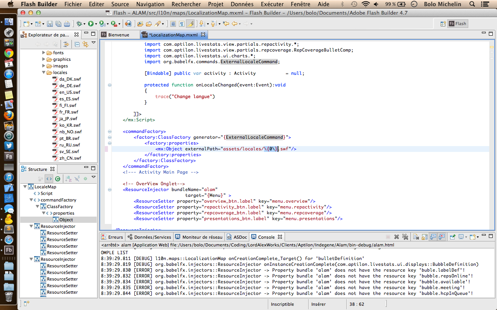Click the Open Resource folder icon
Viewport: 497px width, 310px height.
(149, 24)
